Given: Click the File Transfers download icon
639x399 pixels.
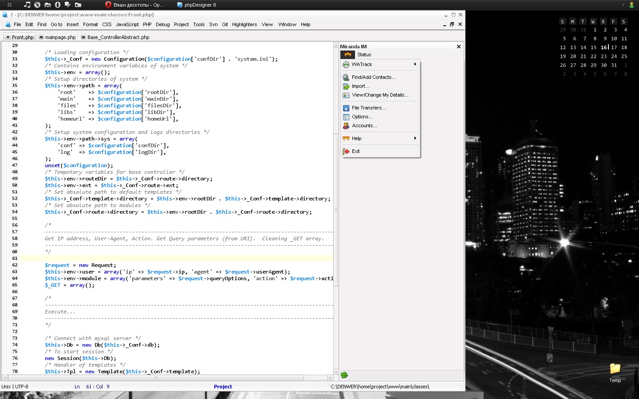Looking at the screenshot, I should [346, 108].
